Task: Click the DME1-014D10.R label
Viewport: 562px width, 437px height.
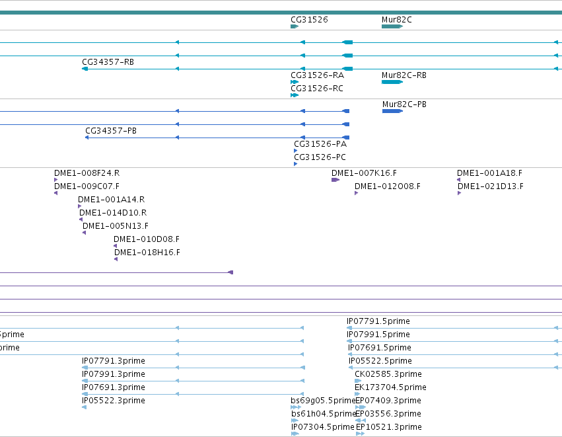Action: (113, 213)
